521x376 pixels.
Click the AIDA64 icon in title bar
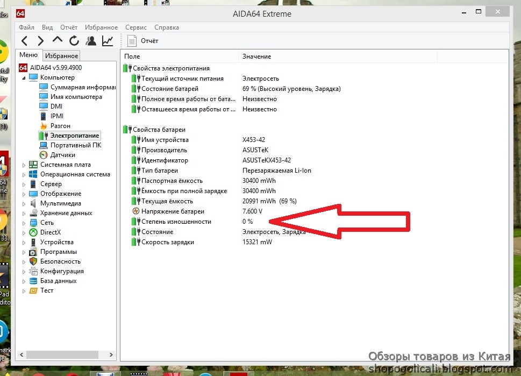point(20,13)
